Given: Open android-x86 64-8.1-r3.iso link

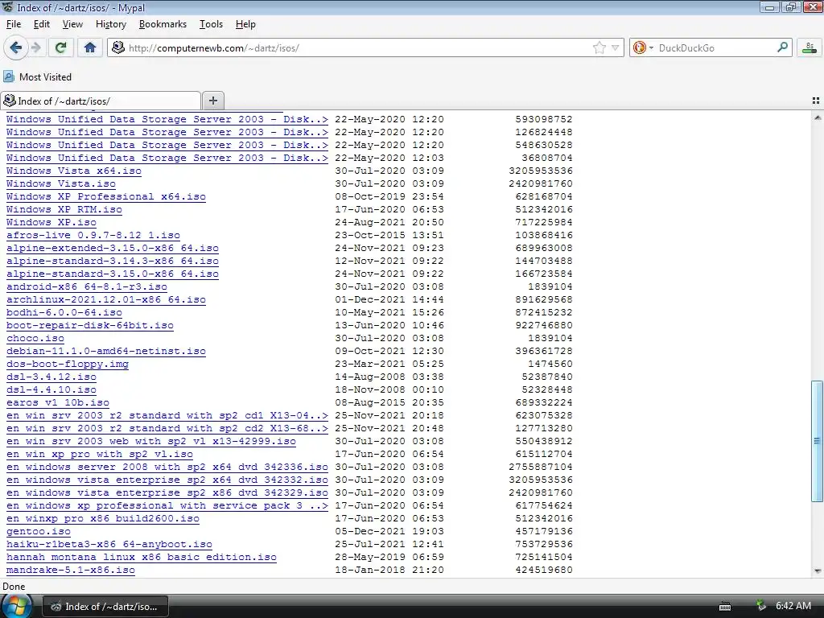Looking at the screenshot, I should (87, 287).
